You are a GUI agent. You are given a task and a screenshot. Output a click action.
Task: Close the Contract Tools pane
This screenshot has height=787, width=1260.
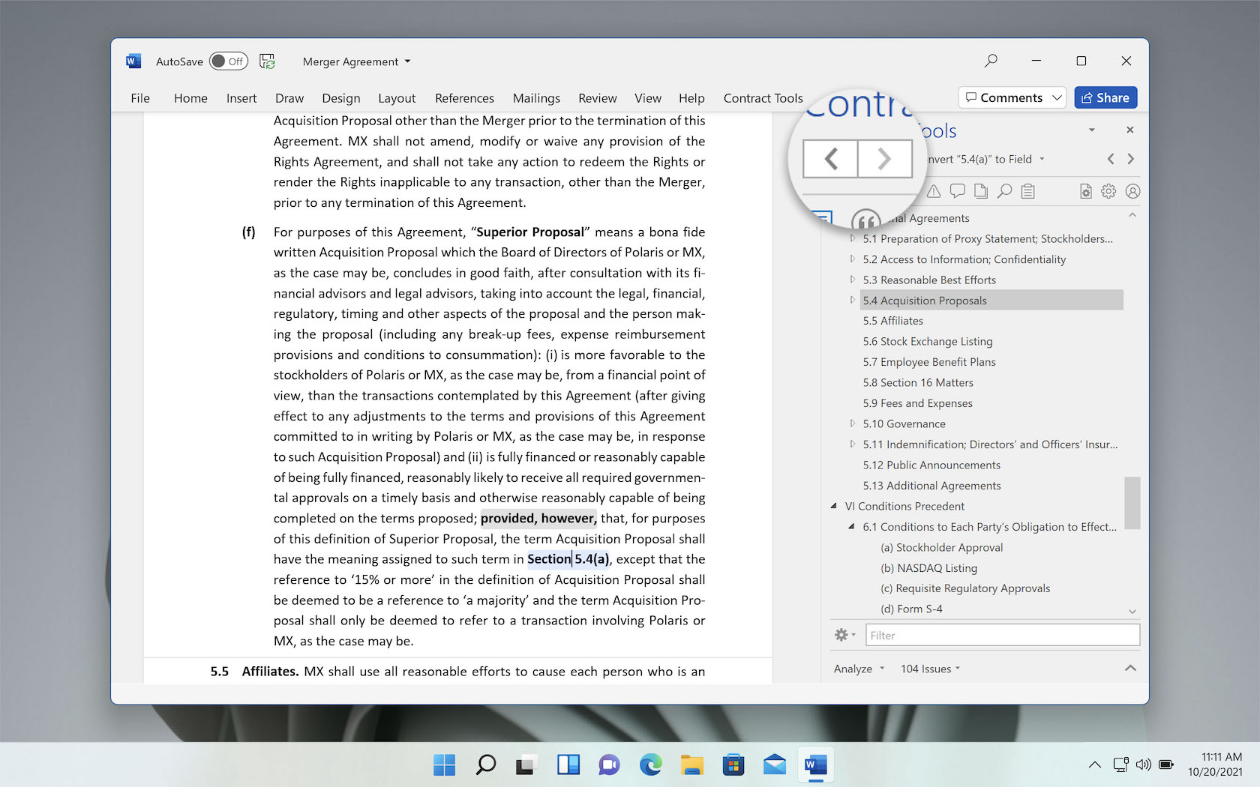click(1130, 130)
